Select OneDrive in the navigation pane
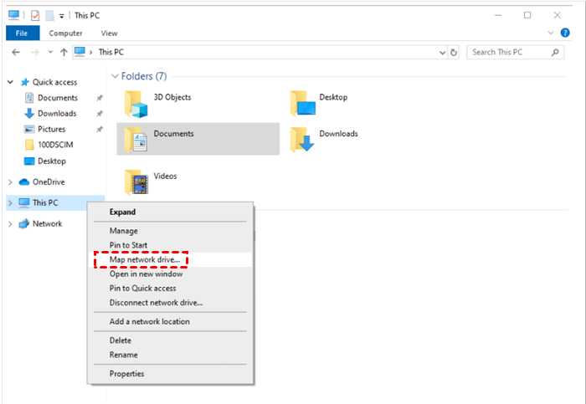586x404 pixels. [49, 182]
